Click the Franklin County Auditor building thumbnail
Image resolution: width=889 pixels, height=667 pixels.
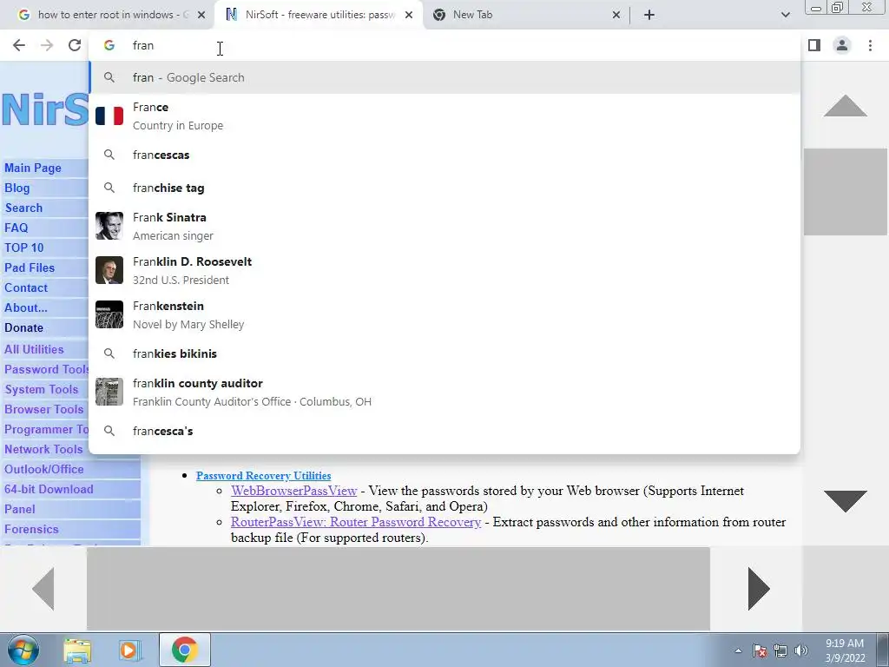coord(109,392)
